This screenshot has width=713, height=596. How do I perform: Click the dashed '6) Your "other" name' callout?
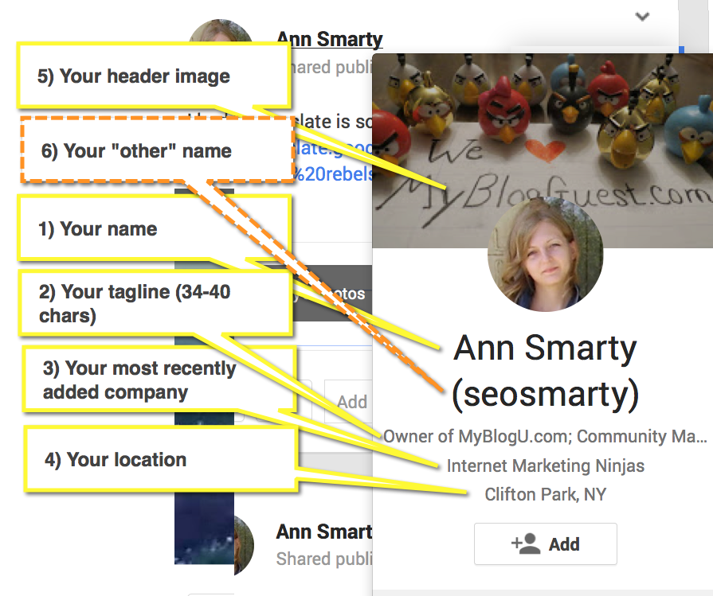156,150
